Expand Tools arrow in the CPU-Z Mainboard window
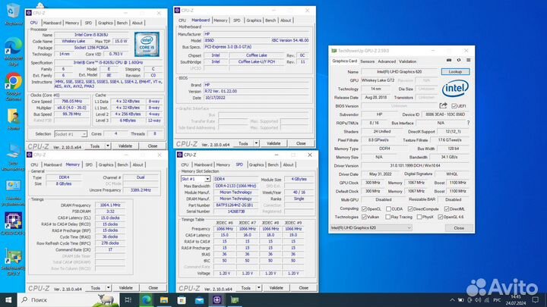 point(256,143)
